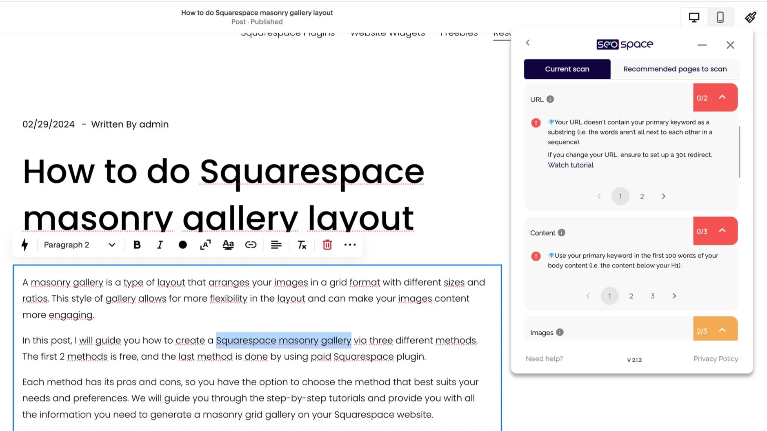Open the Squarespace Plugins nav item

288,33
